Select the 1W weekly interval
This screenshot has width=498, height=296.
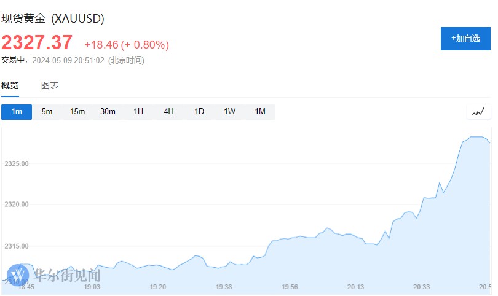(229, 112)
